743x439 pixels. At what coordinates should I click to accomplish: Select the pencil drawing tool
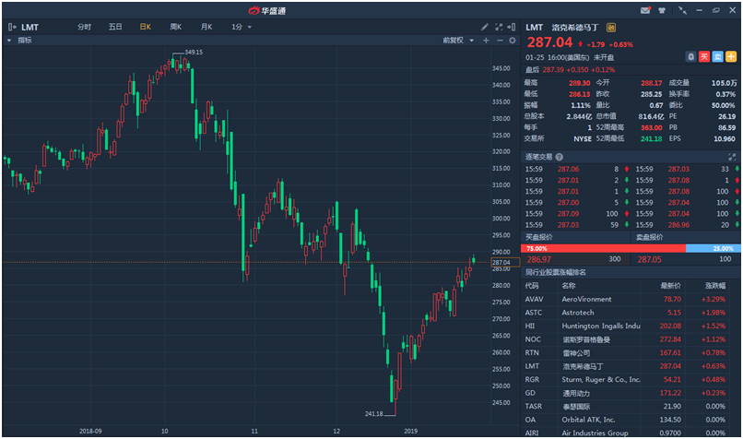[x=484, y=27]
